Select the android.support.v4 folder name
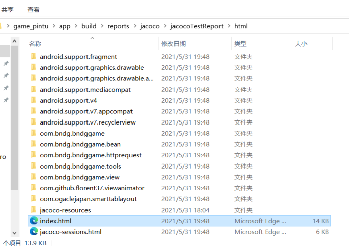 [x=68, y=101]
